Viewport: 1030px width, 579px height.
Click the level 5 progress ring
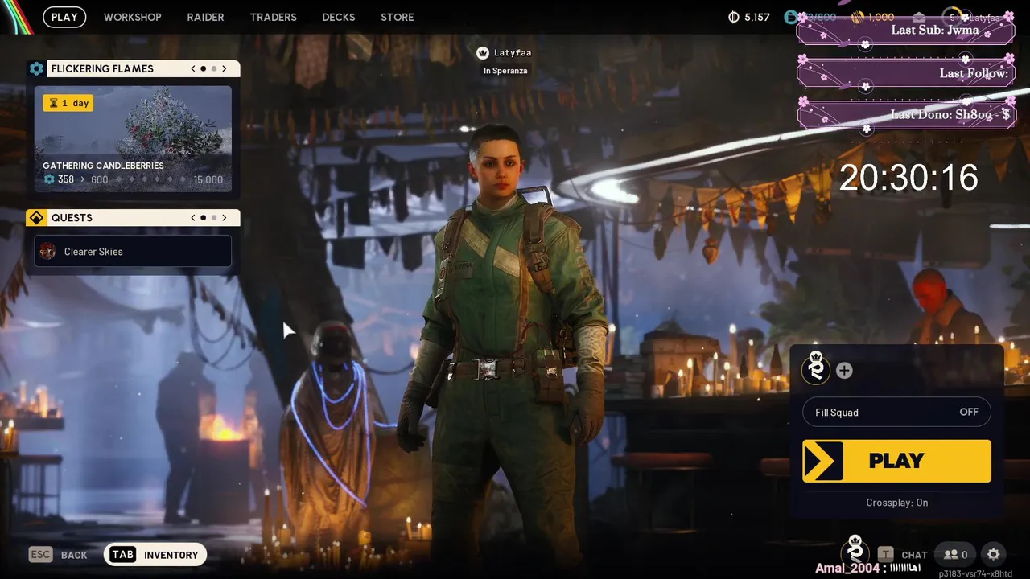[x=953, y=17]
